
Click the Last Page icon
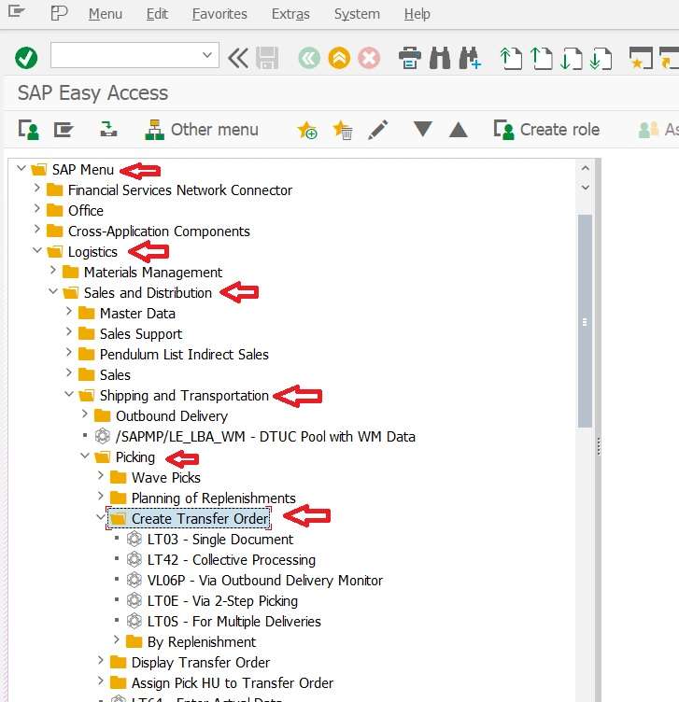pos(601,58)
